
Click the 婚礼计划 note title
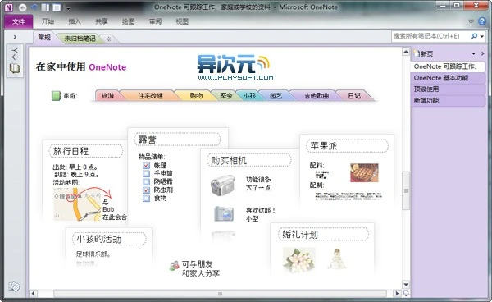tap(300, 234)
